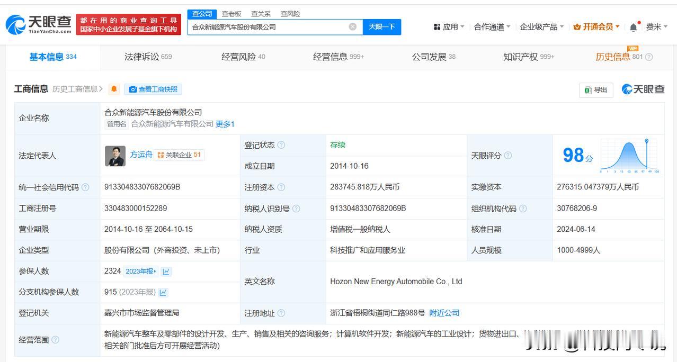Select the former name 合众新能源汽车有限公司

pos(172,124)
